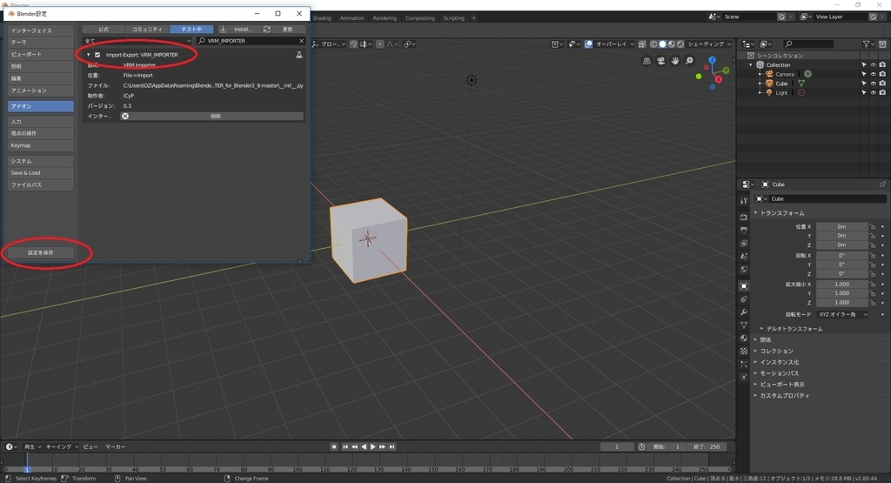The image size is (891, 483).
Task: Select solid shading mode icon
Action: coord(662,44)
